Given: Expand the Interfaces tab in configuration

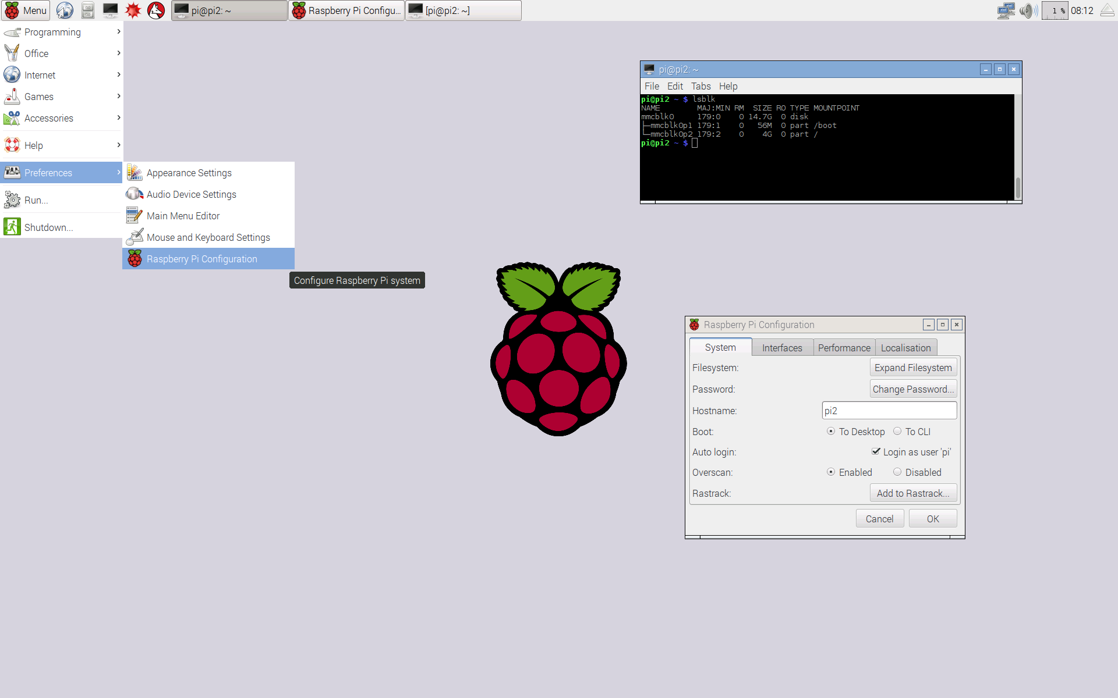Looking at the screenshot, I should click(781, 347).
